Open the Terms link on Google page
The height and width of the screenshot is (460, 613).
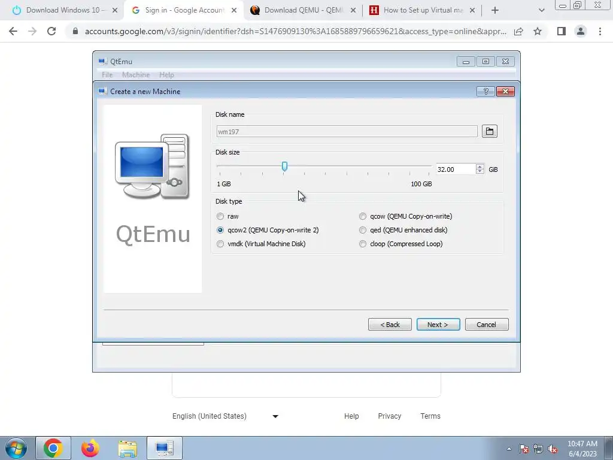[430, 416]
